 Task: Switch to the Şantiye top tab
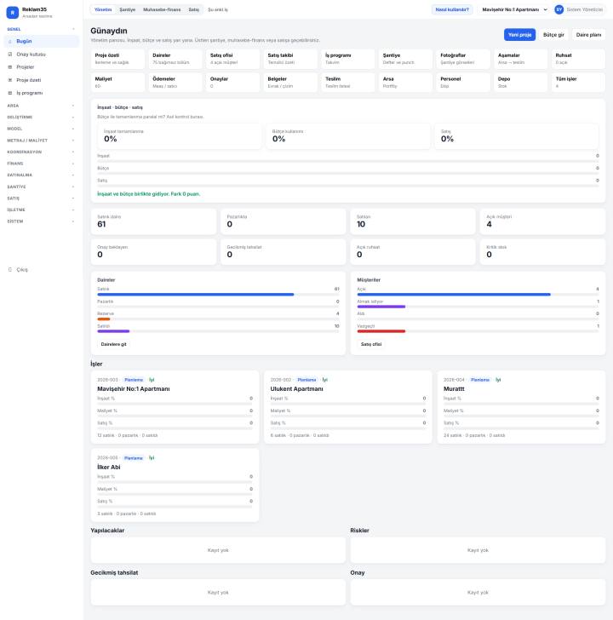(127, 9)
